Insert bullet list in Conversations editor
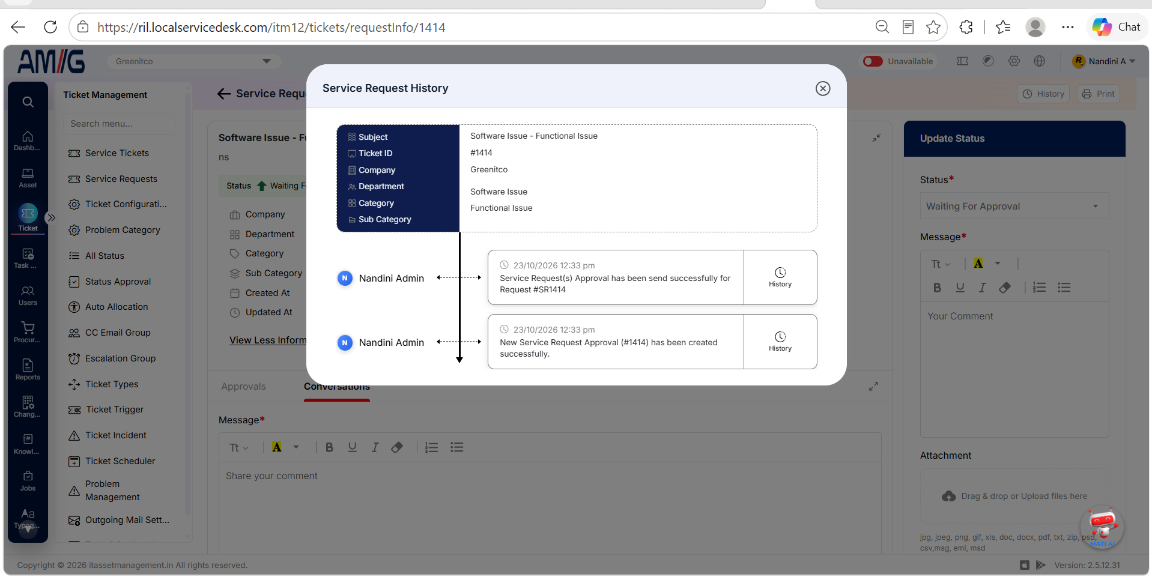The width and height of the screenshot is (1152, 577). 457,447
